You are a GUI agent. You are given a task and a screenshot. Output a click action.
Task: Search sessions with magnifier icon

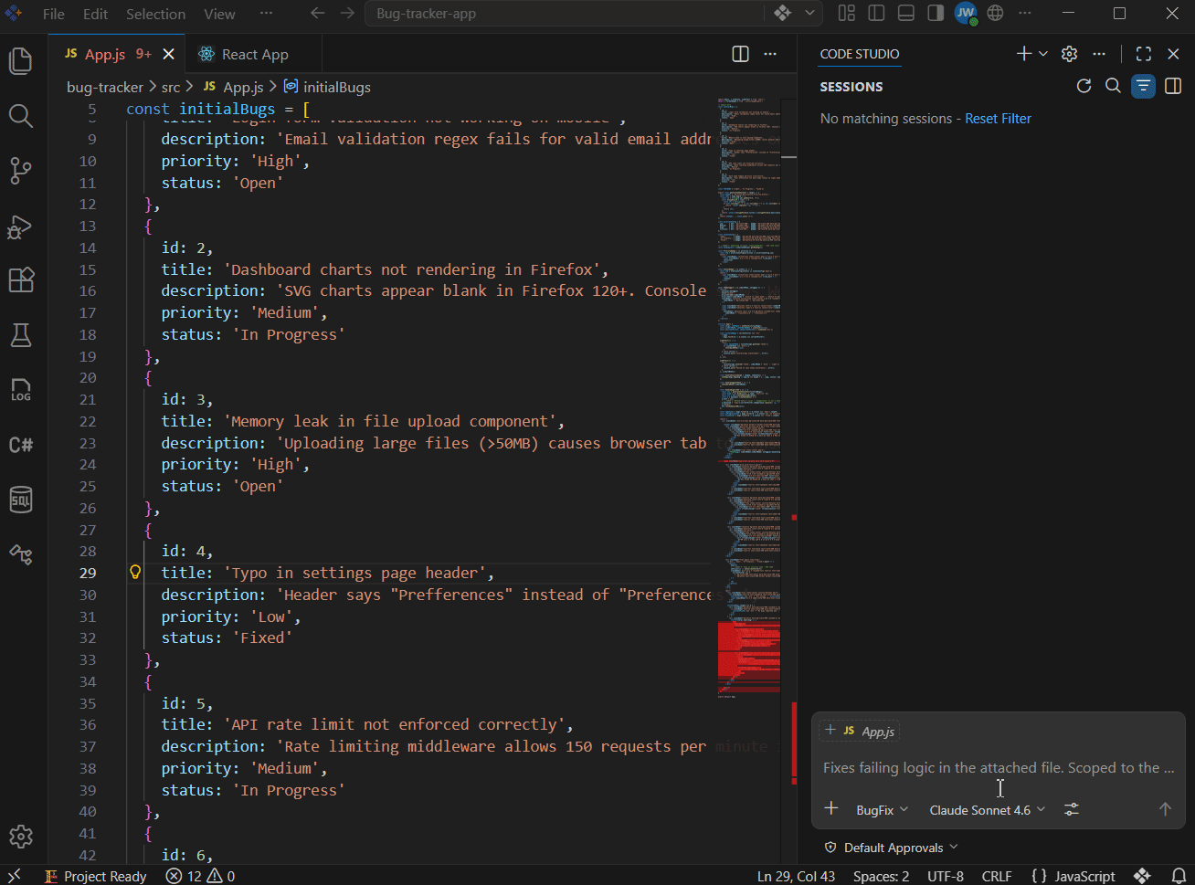point(1113,86)
